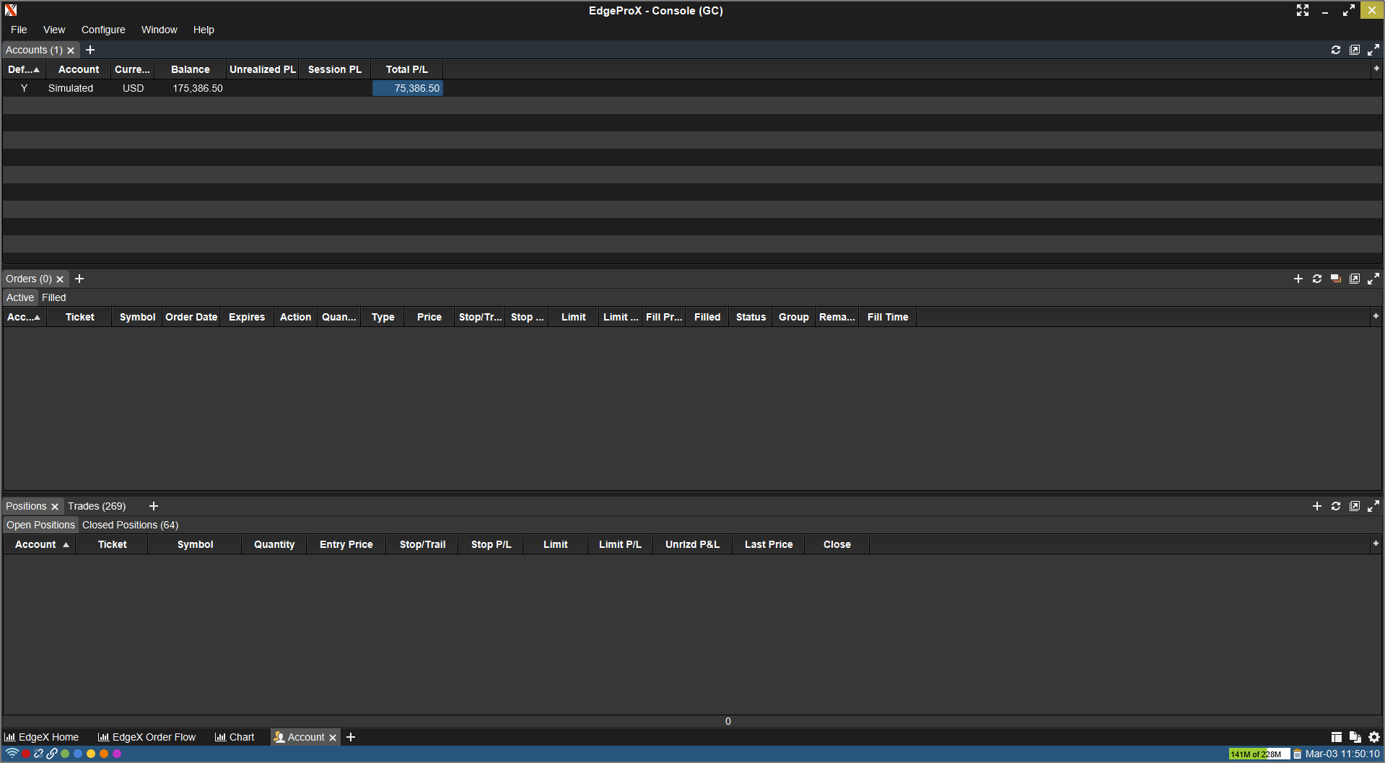This screenshot has width=1385, height=763.
Task: Pop out the Positions panel to new window
Action: (1355, 506)
